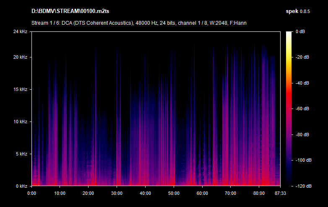
Task: Click the 70:00 time axis marker
Action: [231, 193]
